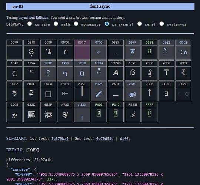Click the [COPY] details button
Screen dimensions: 200x185
click(x=33, y=150)
